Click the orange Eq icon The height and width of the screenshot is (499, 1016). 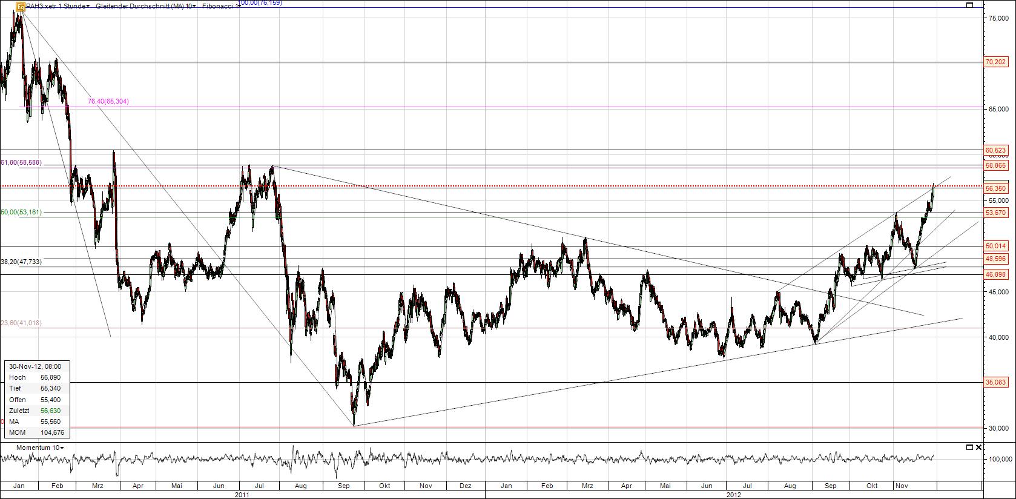20,7
